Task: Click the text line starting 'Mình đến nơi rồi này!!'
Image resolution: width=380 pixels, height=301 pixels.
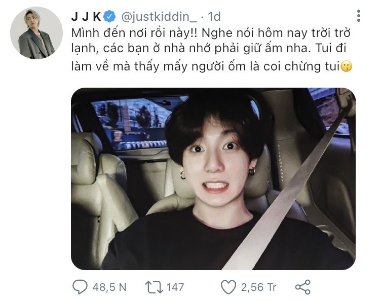Action: click(x=211, y=33)
